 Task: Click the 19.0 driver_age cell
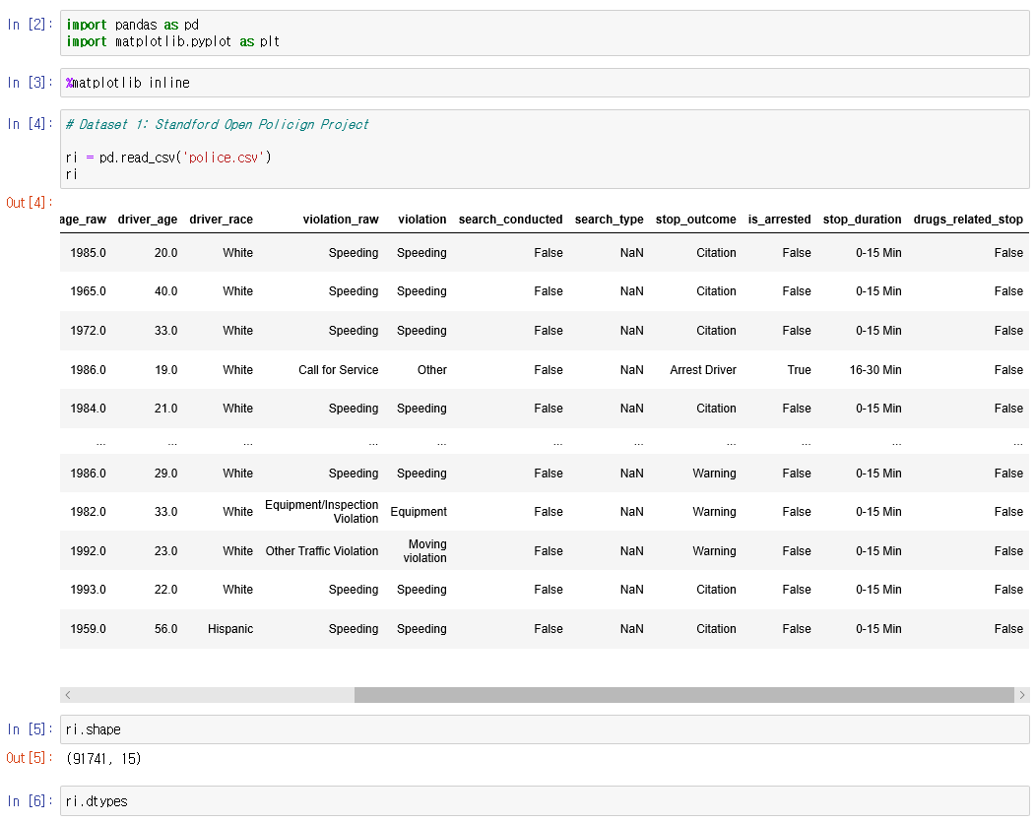[x=165, y=370]
